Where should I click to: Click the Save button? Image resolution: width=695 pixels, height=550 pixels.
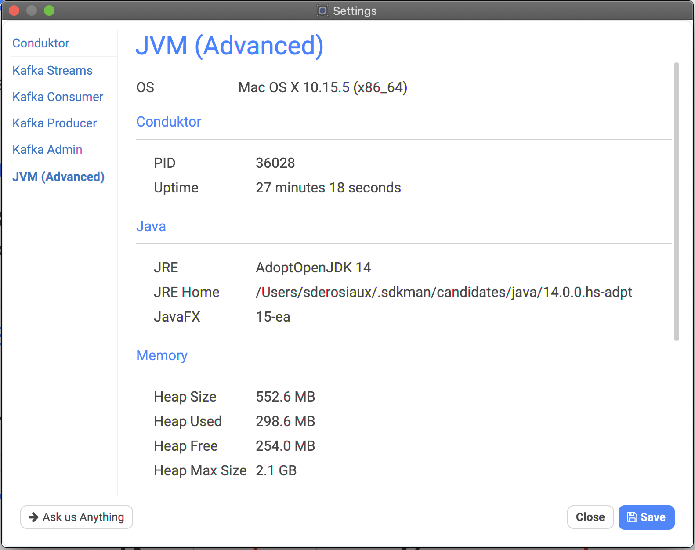646,517
